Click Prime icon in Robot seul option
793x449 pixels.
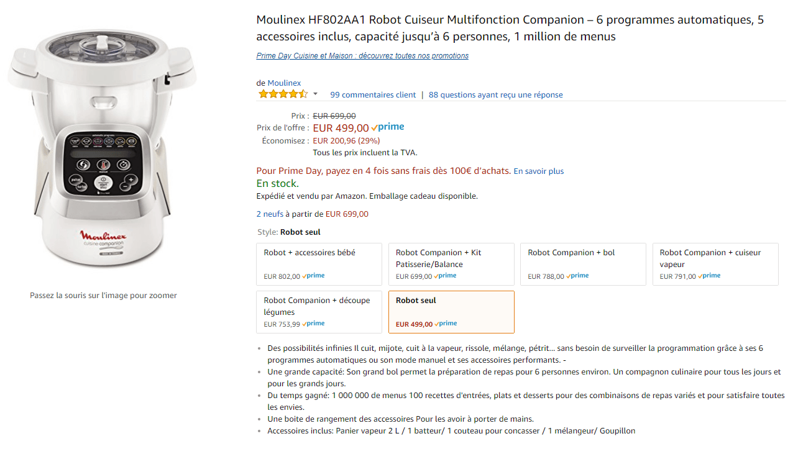[446, 324]
